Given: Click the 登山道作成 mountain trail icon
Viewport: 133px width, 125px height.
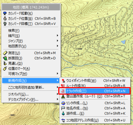Looking at the screenshot, I should tap(63, 96).
